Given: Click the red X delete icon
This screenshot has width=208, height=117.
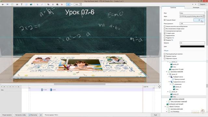Looking at the screenshot, I should [62, 4].
